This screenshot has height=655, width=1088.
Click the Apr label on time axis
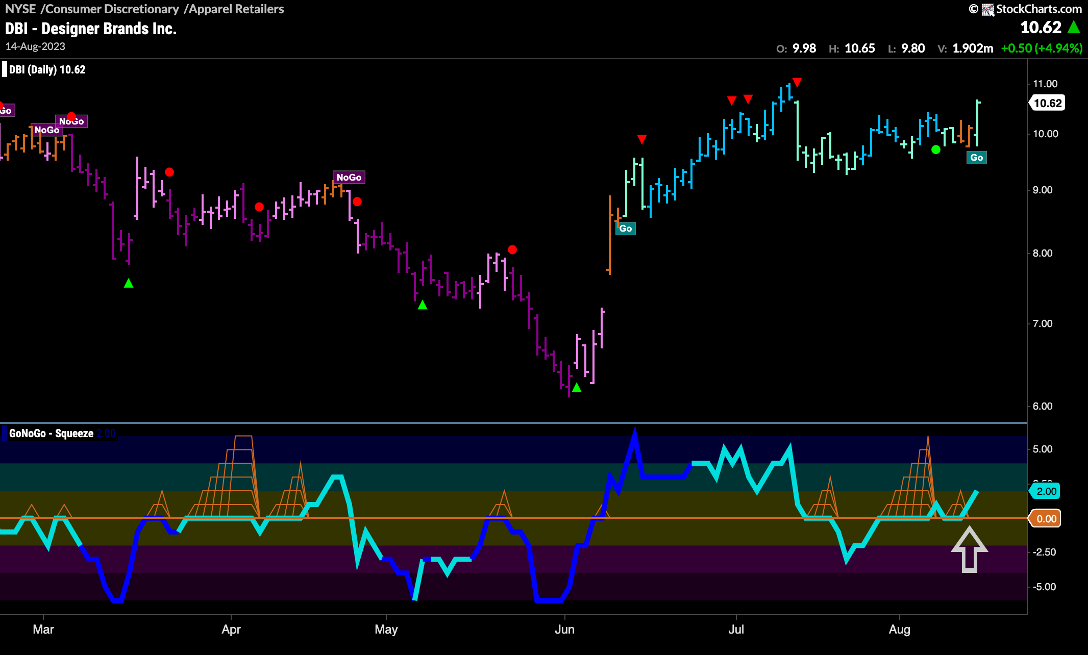click(231, 629)
